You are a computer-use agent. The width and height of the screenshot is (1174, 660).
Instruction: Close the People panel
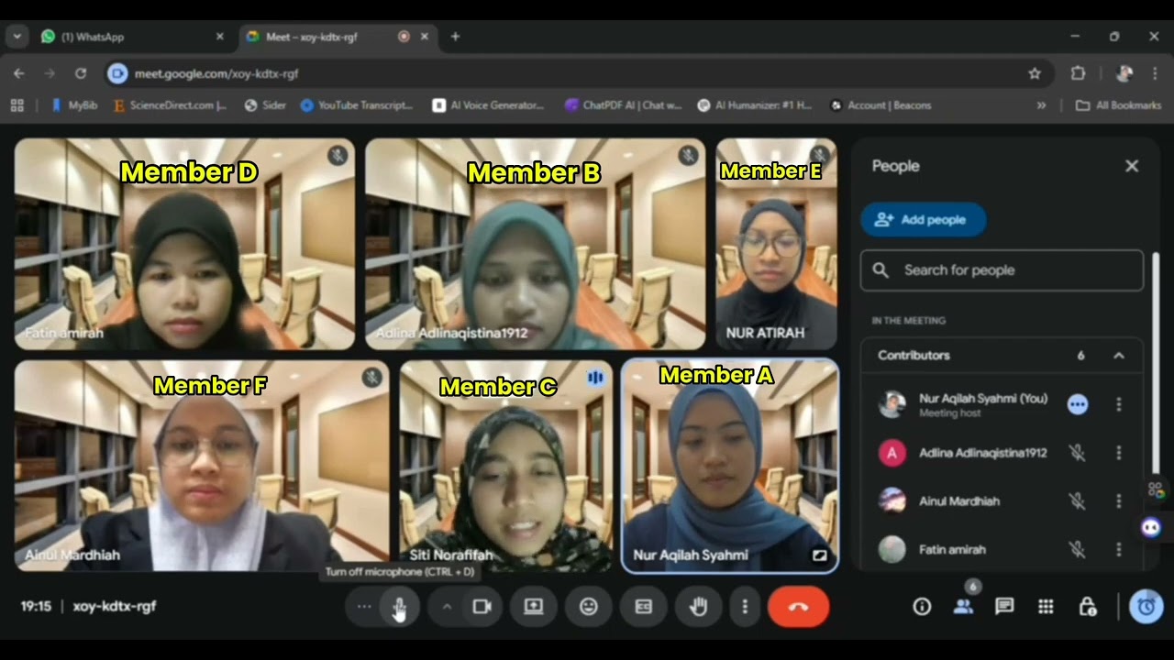1132,166
